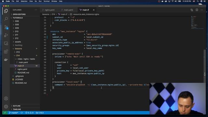Expand the Outline panel
208x117 pixels.
17,106
